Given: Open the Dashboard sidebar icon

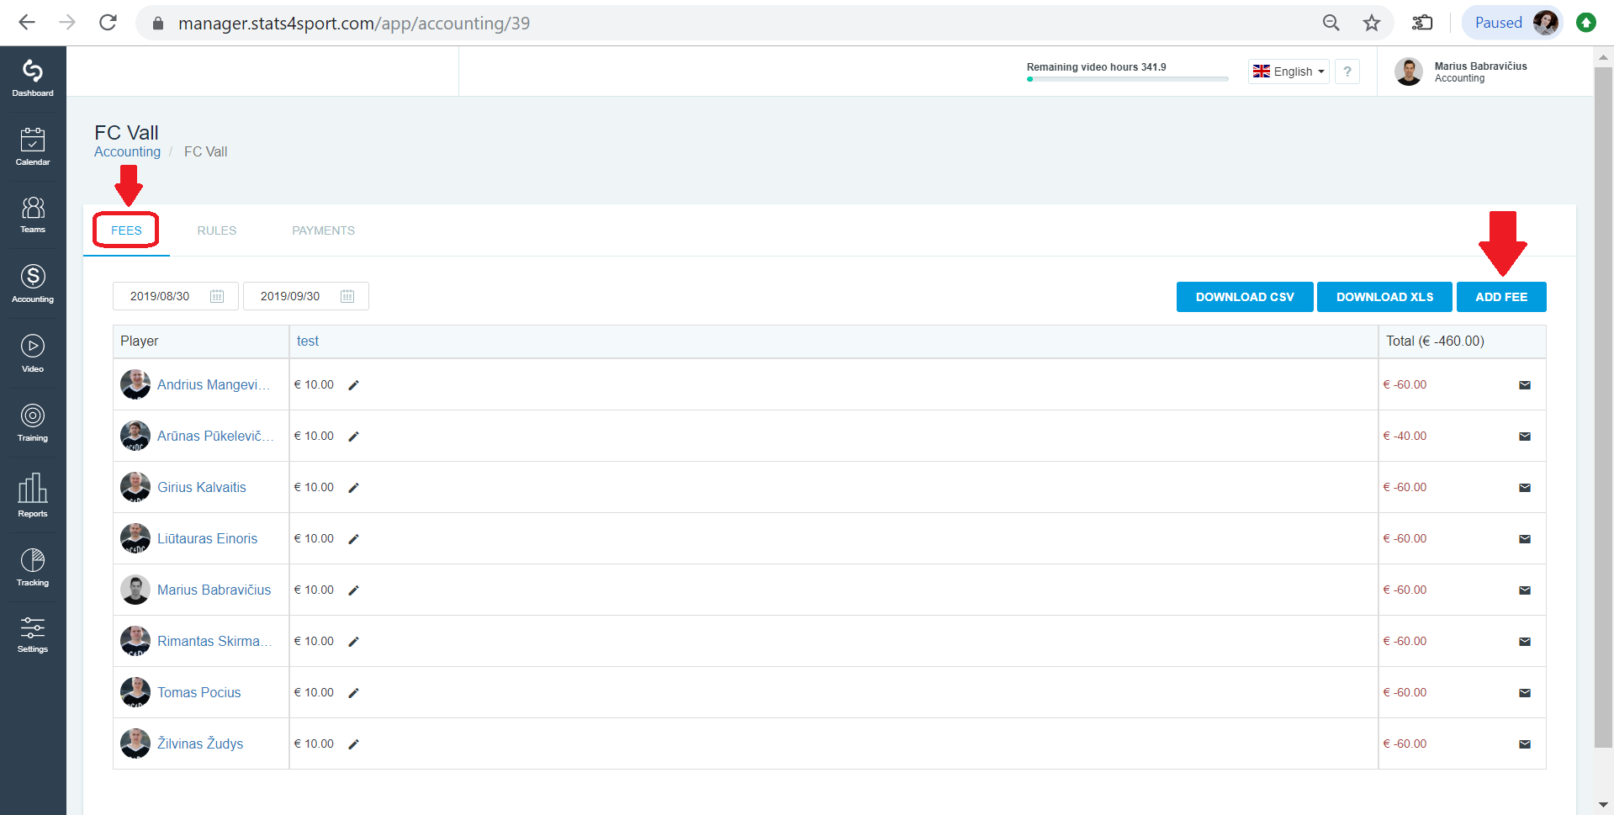Looking at the screenshot, I should pyautogui.click(x=33, y=78).
